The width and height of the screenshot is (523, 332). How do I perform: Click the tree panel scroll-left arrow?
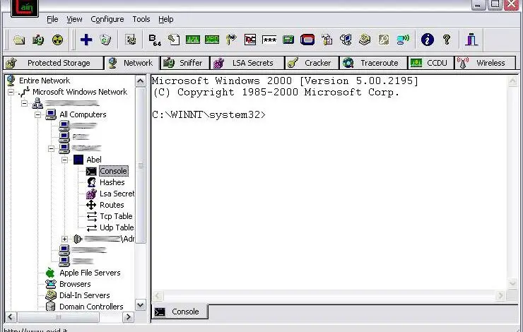pos(11,317)
